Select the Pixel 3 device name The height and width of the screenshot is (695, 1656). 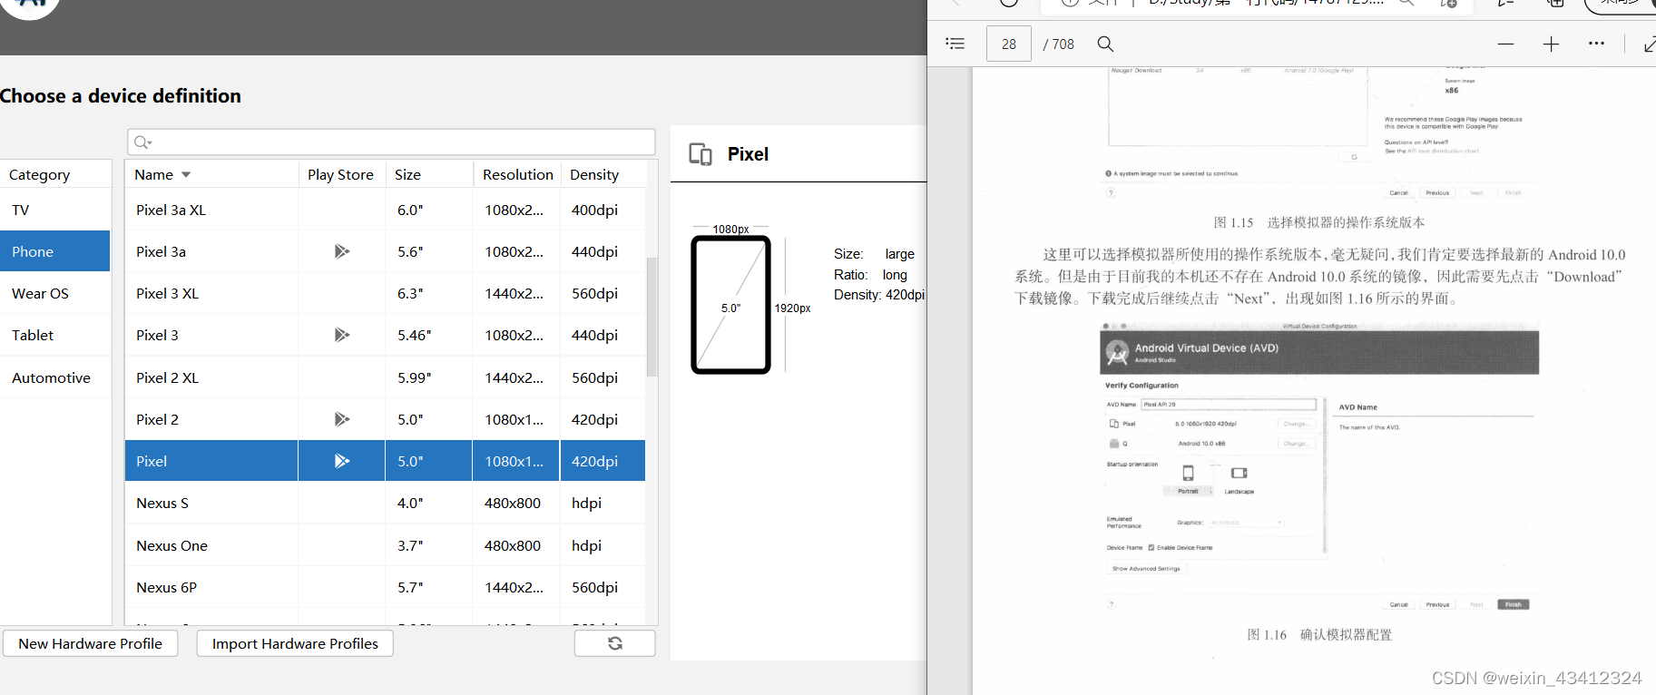157,335
